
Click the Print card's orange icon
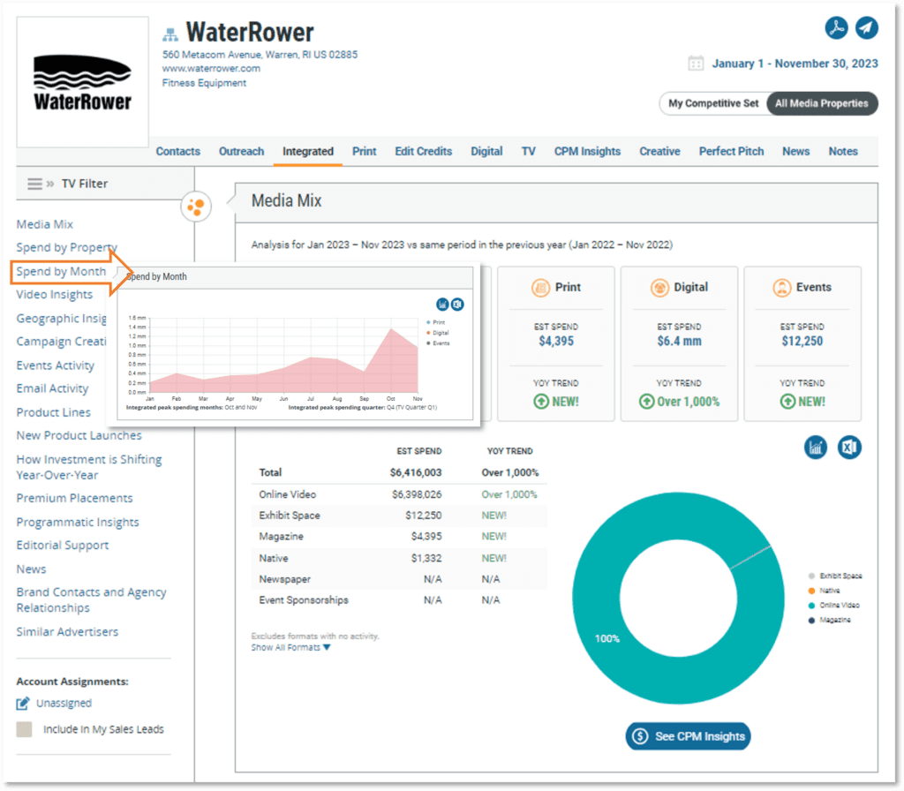pyautogui.click(x=541, y=287)
